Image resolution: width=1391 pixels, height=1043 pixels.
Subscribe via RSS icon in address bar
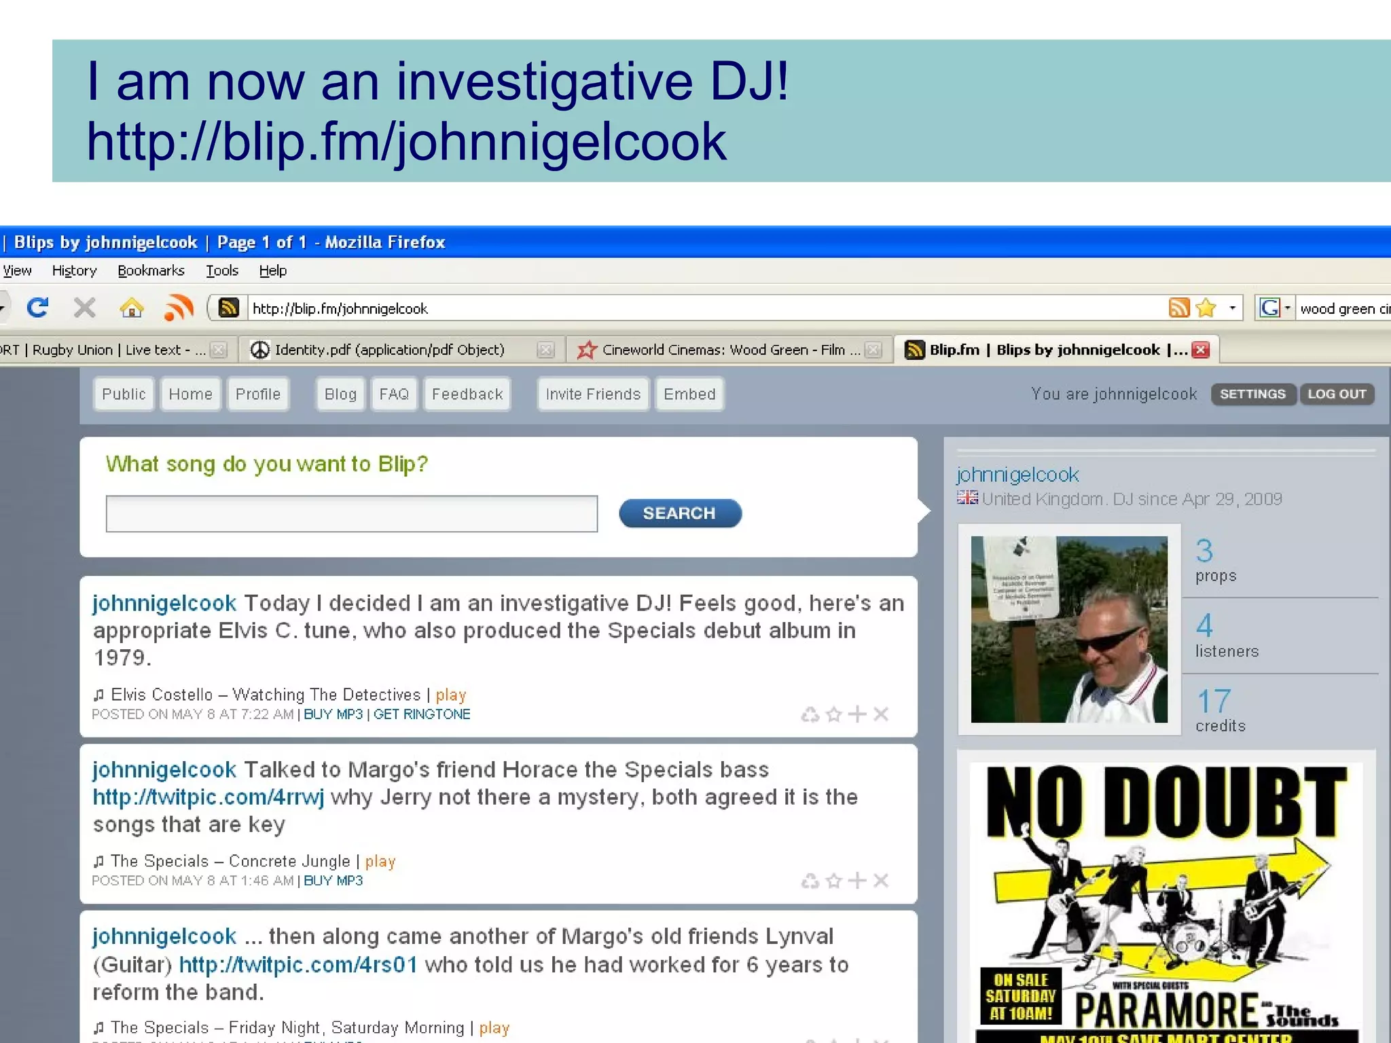[x=1179, y=308]
